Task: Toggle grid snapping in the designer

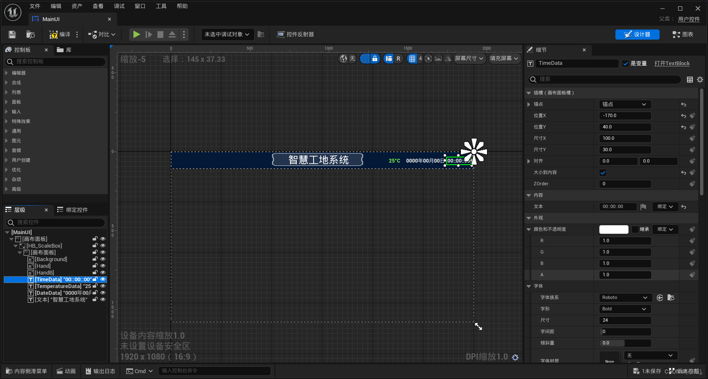Action: (x=412, y=59)
